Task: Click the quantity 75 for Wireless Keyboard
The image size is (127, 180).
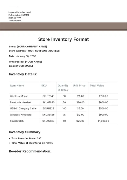Action: tap(64, 115)
